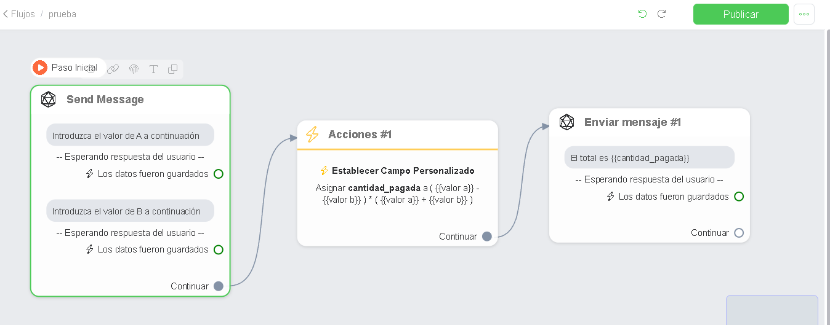The image size is (830, 325).
Task: Click the Publicar button
Action: click(x=741, y=14)
